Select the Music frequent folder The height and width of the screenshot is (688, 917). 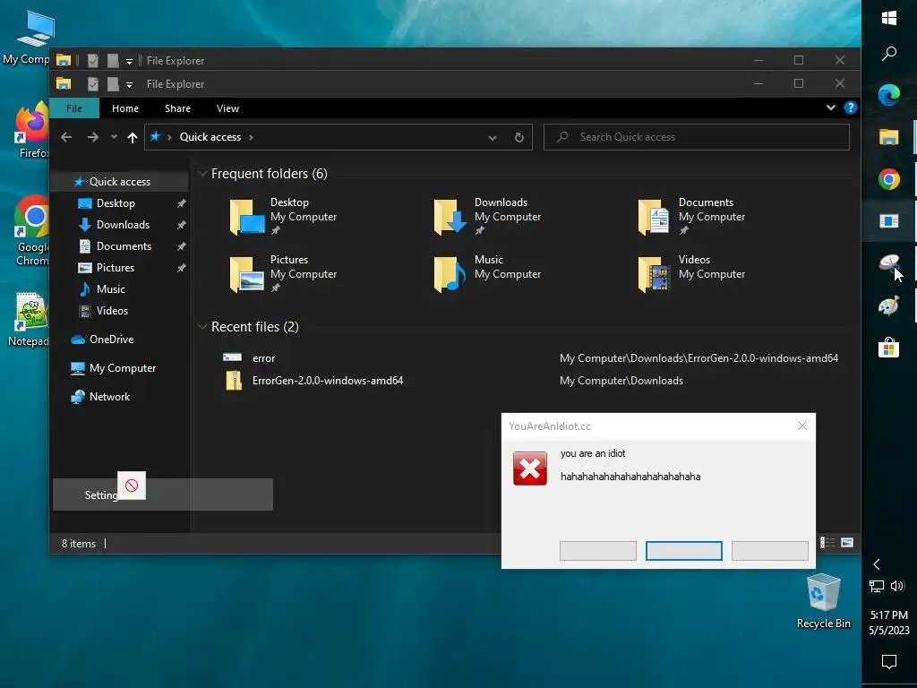[488, 274]
